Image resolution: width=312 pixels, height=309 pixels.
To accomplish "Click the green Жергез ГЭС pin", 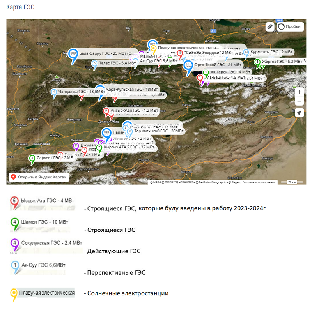I will (257, 62).
